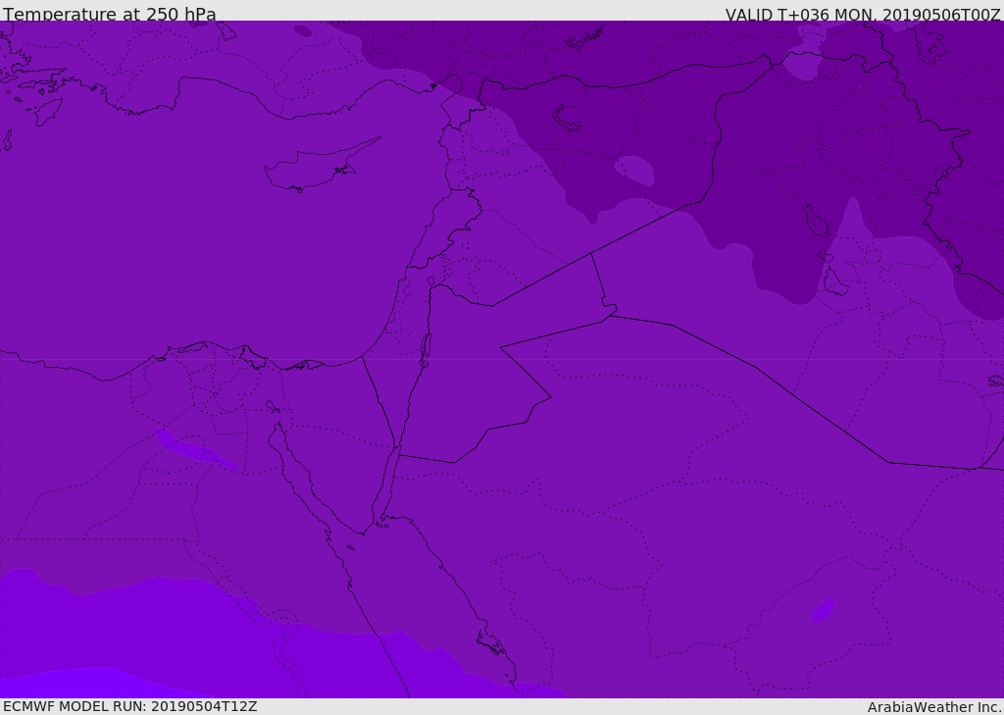This screenshot has width=1004, height=715.
Task: Pick the blue-violet streak west of the Nile
Action: [x=196, y=451]
